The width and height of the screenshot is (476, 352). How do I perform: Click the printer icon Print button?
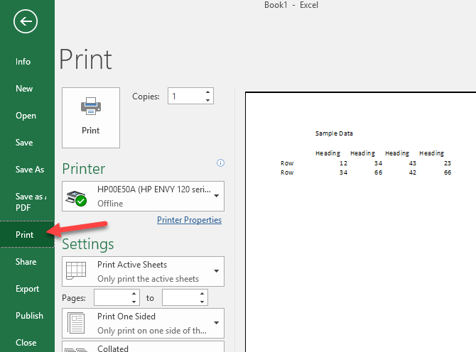[x=91, y=118]
